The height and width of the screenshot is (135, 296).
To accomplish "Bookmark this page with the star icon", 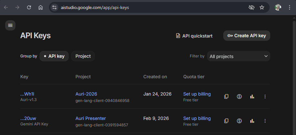I will click(262, 7).
